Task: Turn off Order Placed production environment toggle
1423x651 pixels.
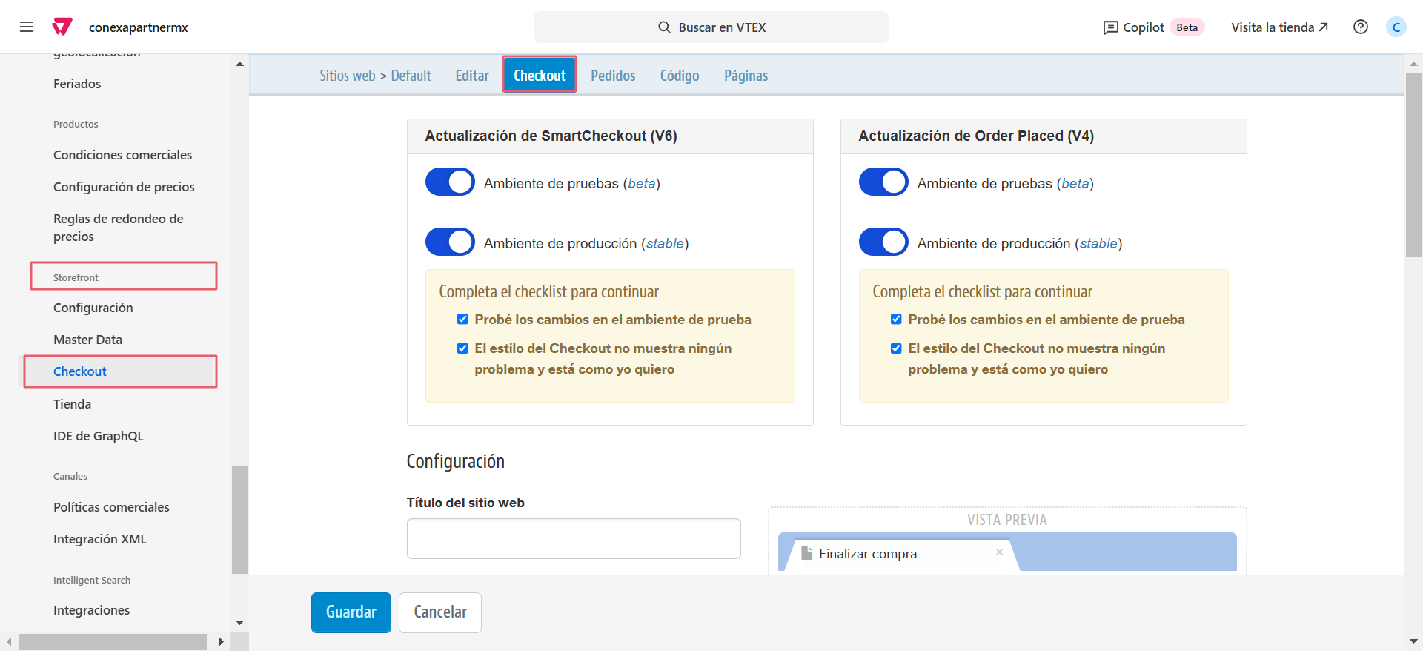Action: [883, 242]
